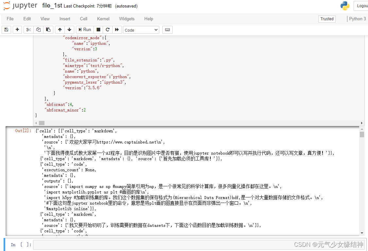This screenshot has width=368, height=251.
Task: Click the Last Checkpoint text
Action: click(x=88, y=6)
